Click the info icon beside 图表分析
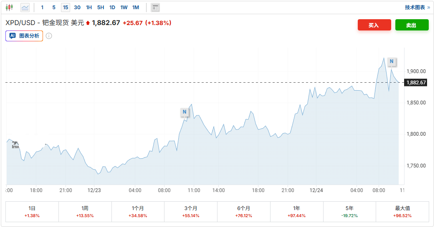Viewport: 435px width, 228px height. [49, 36]
